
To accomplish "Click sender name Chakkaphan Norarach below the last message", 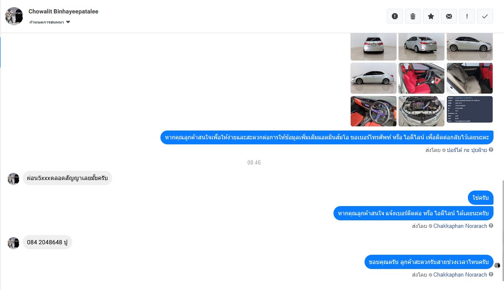I will click(460, 275).
